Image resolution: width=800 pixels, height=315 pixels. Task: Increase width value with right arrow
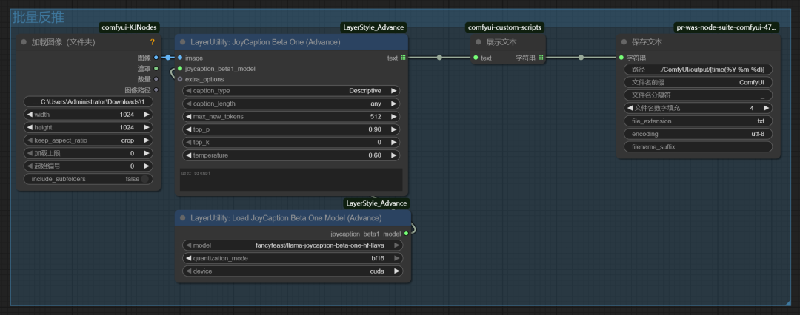click(x=147, y=115)
